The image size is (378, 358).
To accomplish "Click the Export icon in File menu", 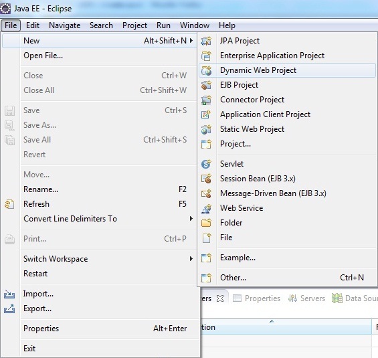I will 9,309.
